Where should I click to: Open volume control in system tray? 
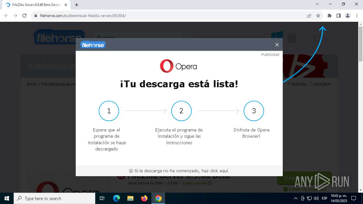pyautogui.click(x=316, y=198)
